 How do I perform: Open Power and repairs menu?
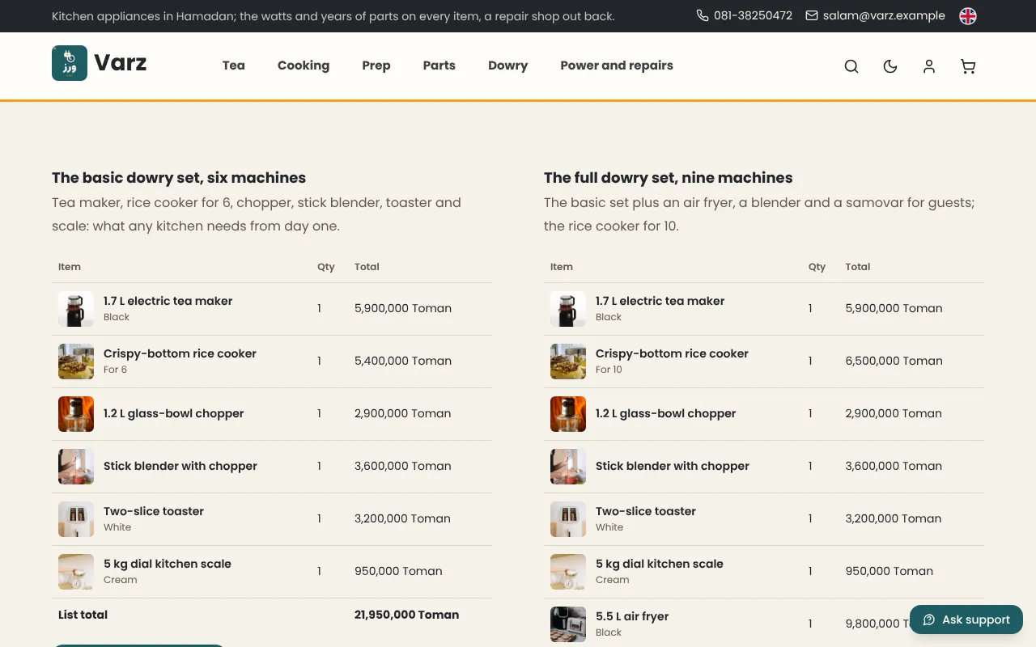click(617, 66)
